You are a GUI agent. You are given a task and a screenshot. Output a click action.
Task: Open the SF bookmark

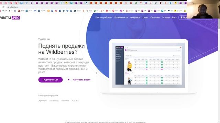point(164,11)
